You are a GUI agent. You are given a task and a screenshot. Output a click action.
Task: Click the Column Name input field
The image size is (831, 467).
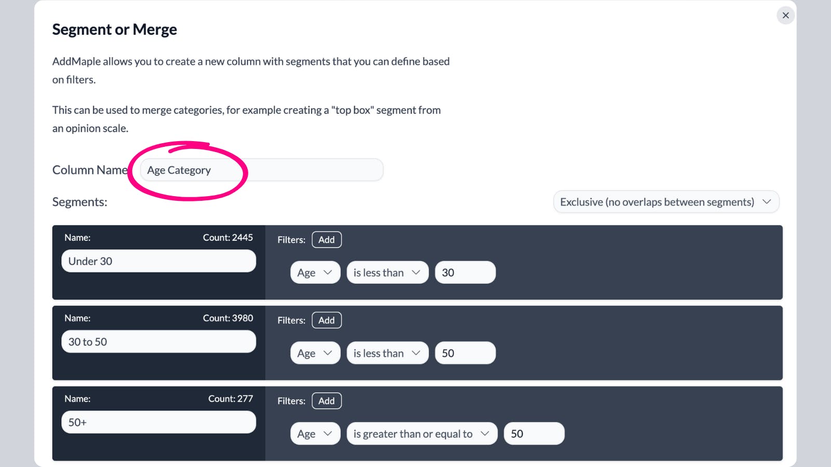pyautogui.click(x=261, y=170)
